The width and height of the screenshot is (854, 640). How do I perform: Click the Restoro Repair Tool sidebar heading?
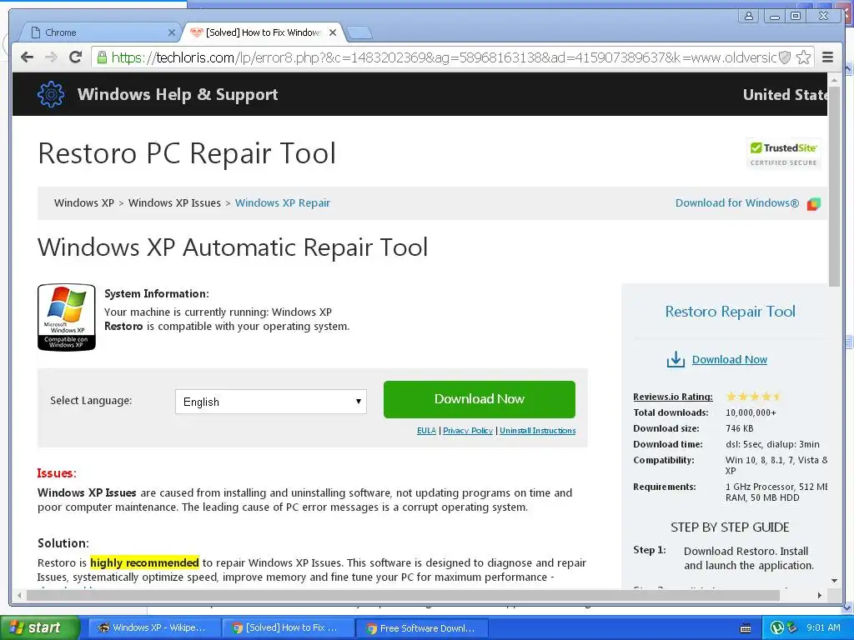coord(730,312)
